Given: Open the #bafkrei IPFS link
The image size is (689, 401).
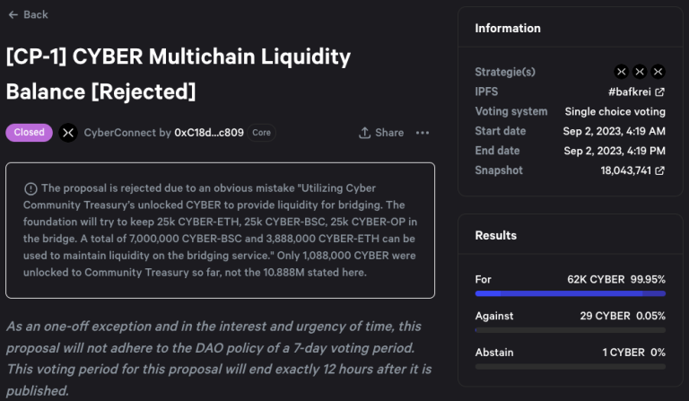Looking at the screenshot, I should point(629,92).
